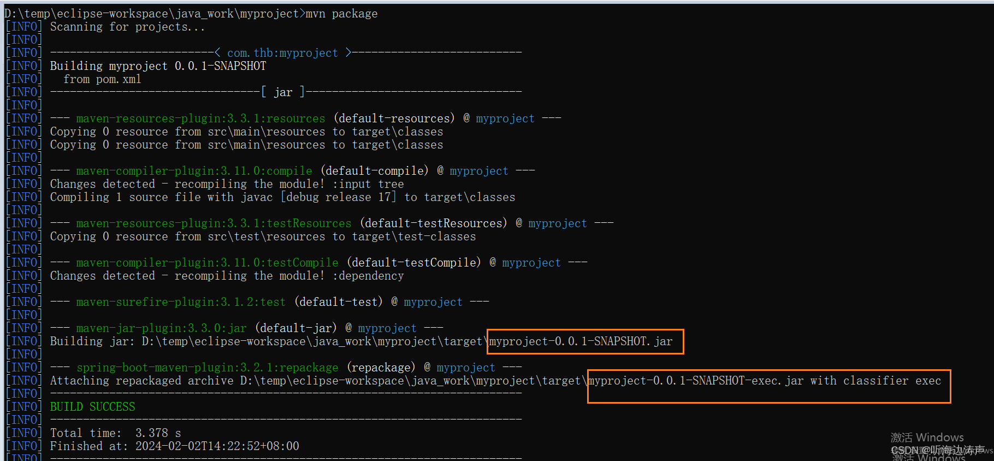
Task: Click '(default-testResources)' text
Action: coord(434,223)
